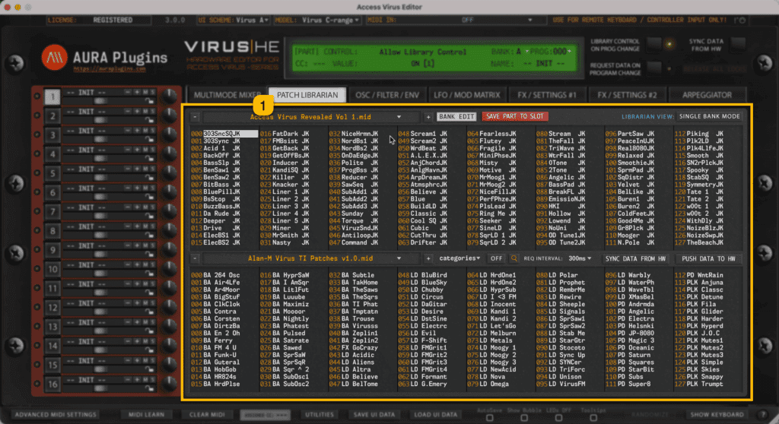
Task: Switch to the OSC / Filter / Env tab
Action: tap(387, 95)
